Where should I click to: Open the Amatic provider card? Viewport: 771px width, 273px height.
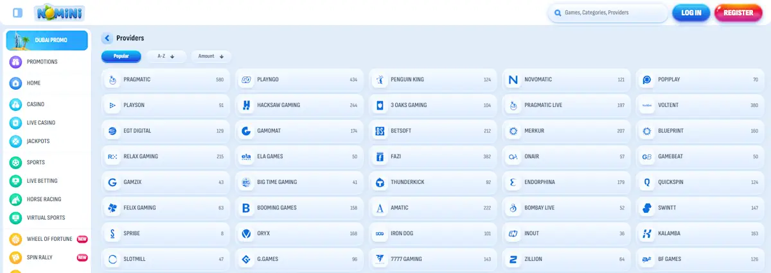click(433, 208)
